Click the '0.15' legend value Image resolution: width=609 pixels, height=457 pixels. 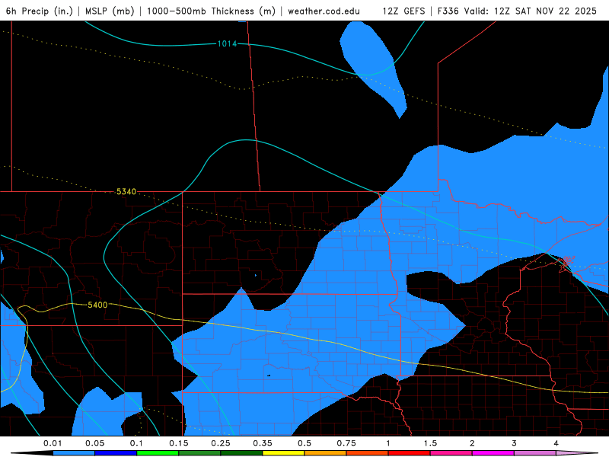point(179,443)
